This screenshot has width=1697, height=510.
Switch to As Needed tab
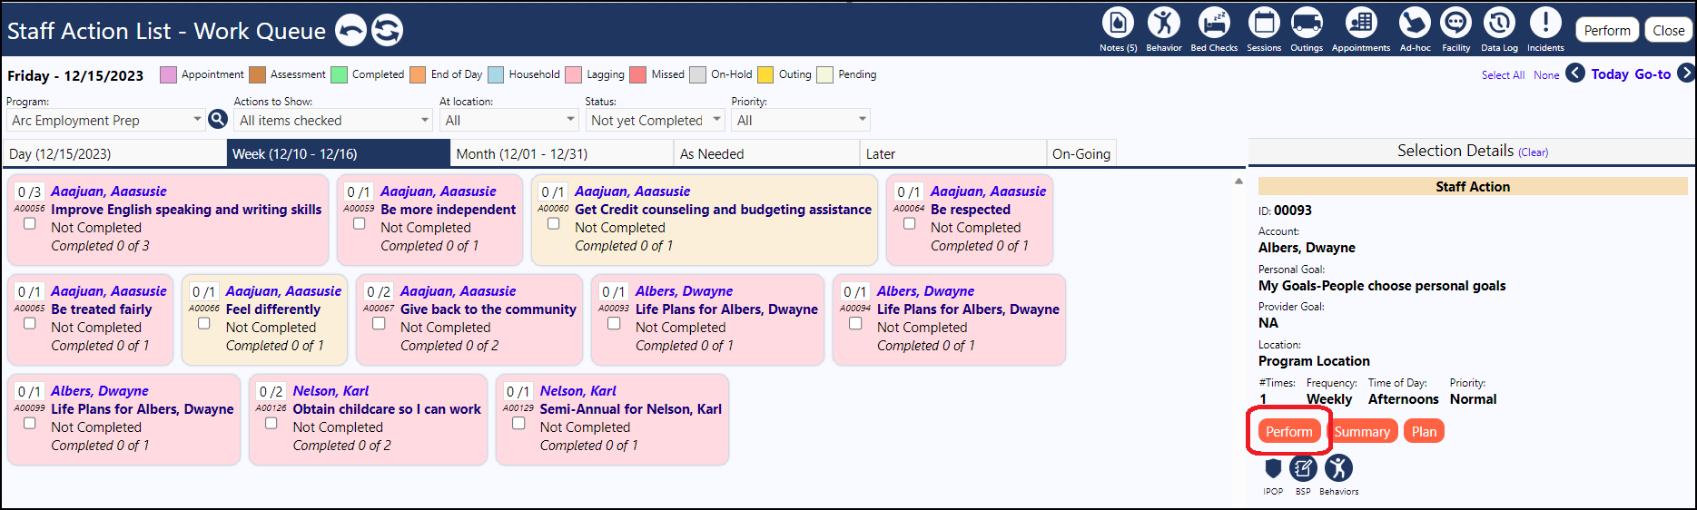coord(766,153)
